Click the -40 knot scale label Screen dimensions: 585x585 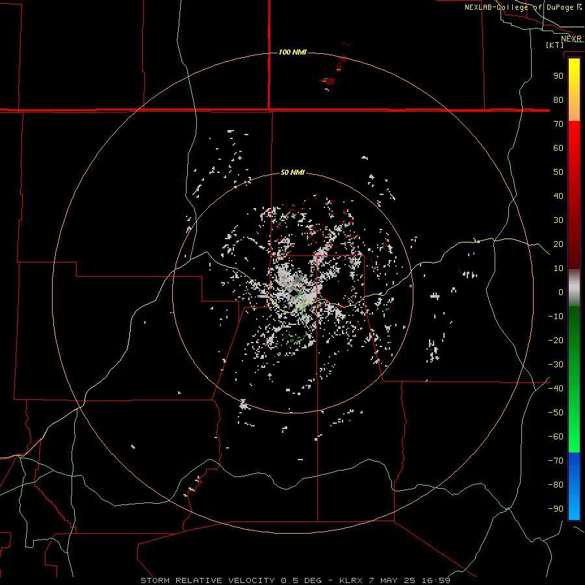[x=556, y=389]
